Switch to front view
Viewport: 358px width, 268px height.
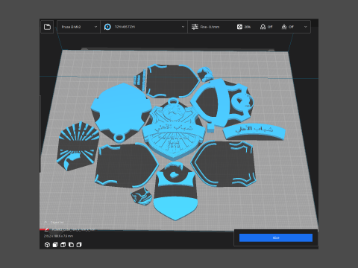coord(55,245)
